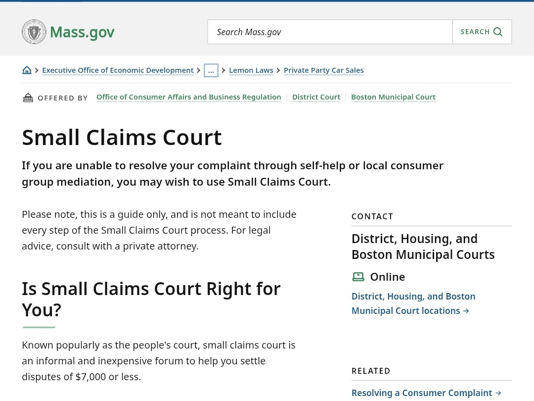Click the RELATED section heading
This screenshot has width=534, height=401.
tap(371, 371)
